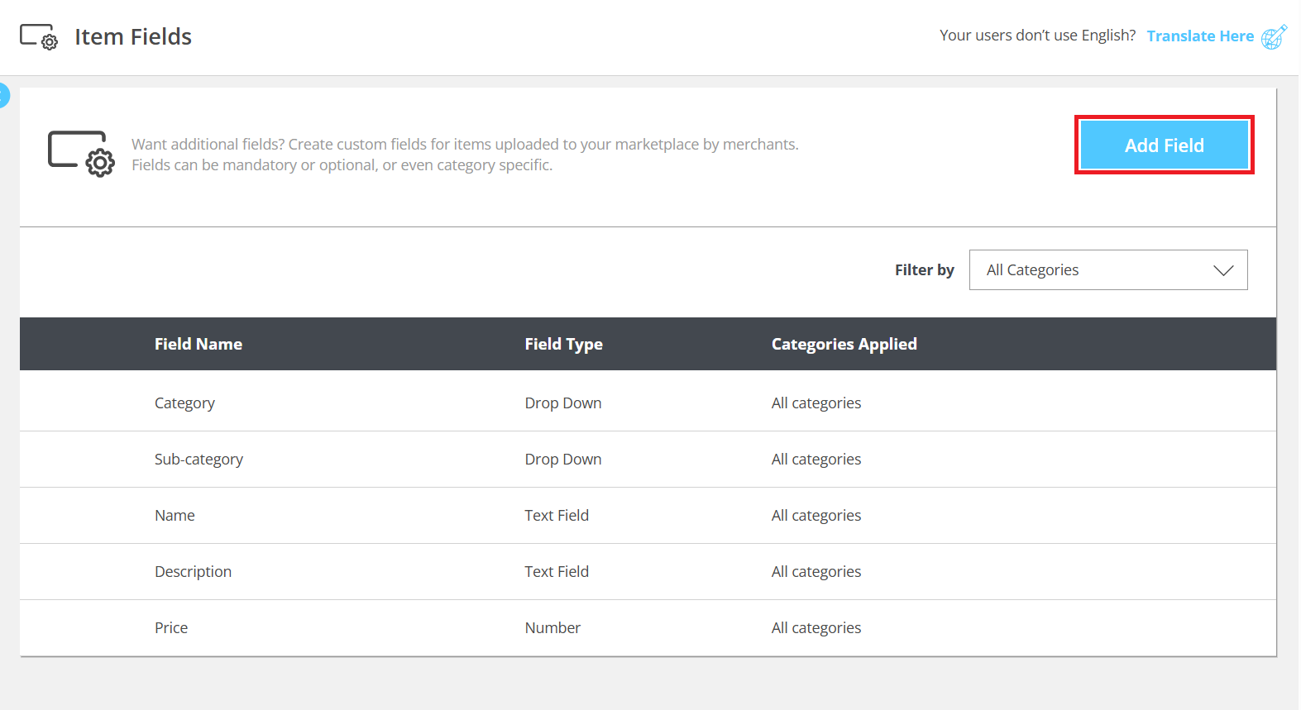Click the Field Name column header
This screenshot has width=1301, height=710.
[x=198, y=345]
